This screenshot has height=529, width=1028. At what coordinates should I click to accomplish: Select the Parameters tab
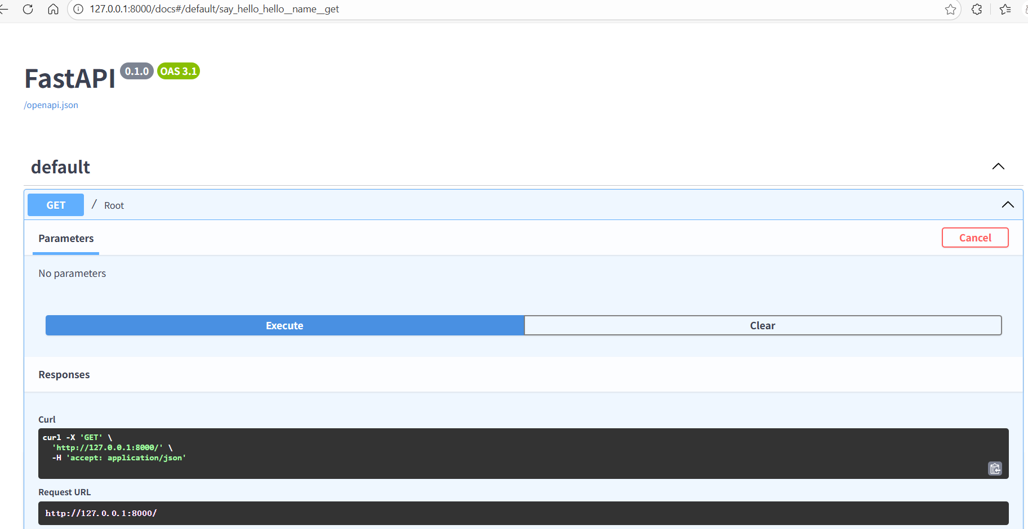click(66, 239)
